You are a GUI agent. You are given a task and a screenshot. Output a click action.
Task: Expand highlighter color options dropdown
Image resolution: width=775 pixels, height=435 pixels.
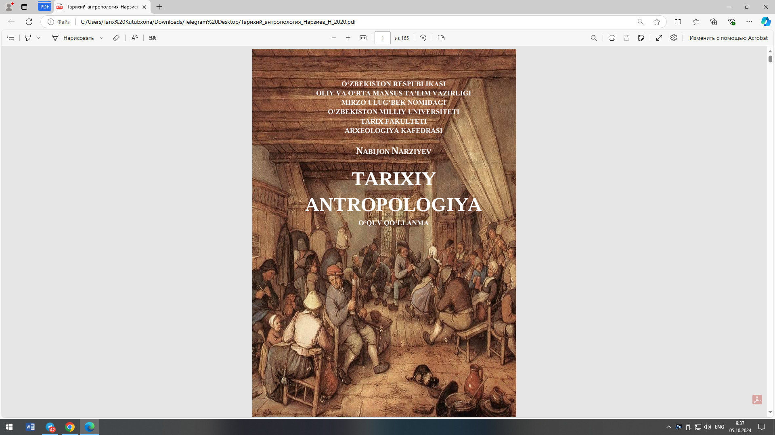pyautogui.click(x=38, y=38)
